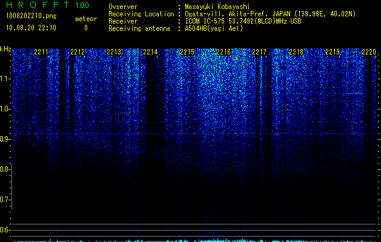Click the kHz axis unit label
Screen dimensions: 381x242
[5, 49]
